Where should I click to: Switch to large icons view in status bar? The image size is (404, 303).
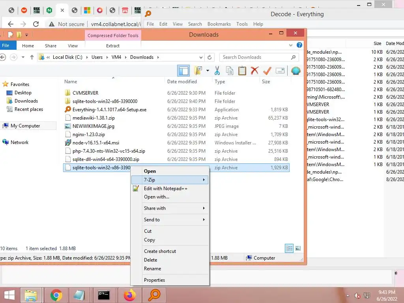pyautogui.click(x=298, y=249)
